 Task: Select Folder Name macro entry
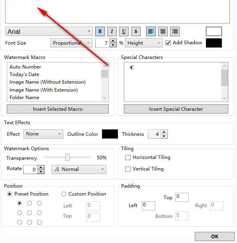(x=24, y=98)
